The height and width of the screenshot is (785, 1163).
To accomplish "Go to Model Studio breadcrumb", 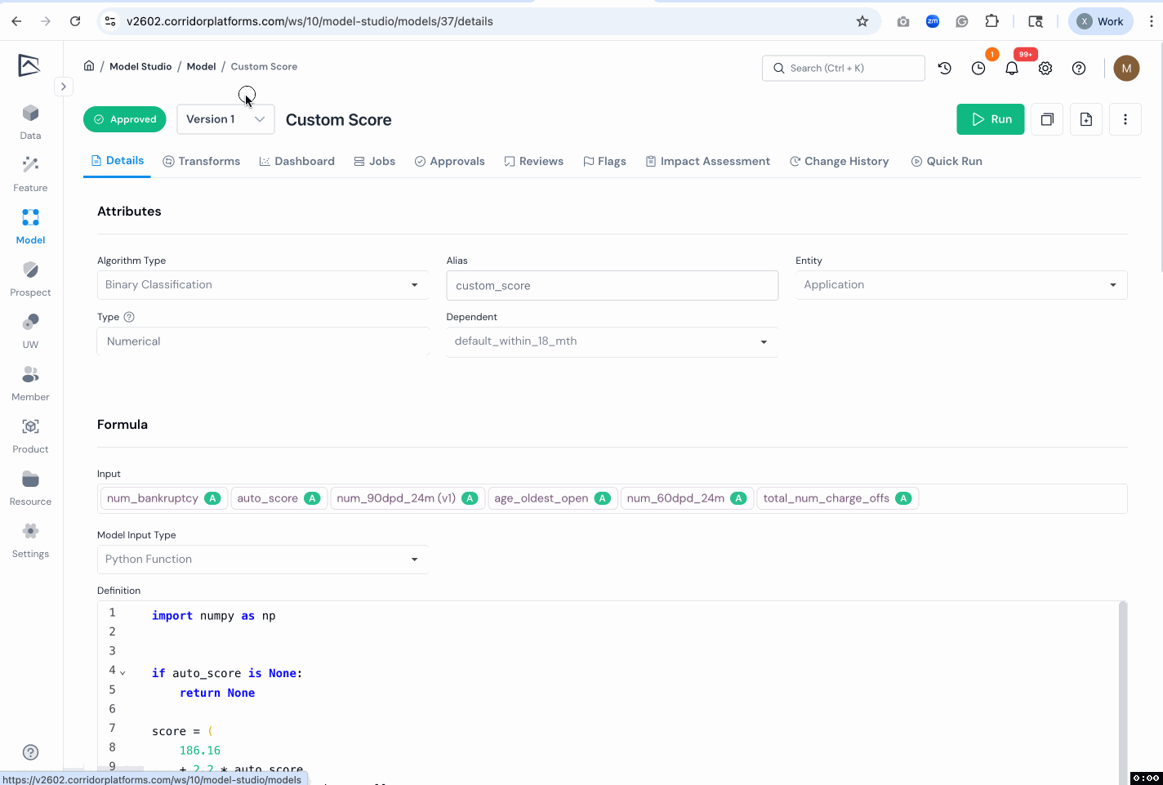I will [140, 66].
